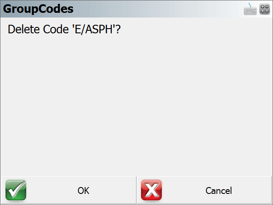
Task: Open the on-screen keyboard icon
Action: (250, 9)
